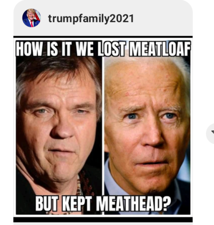Click the black line above the meme
Image resolution: width=214 pixels, height=225 pixels.
click(x=103, y=37)
